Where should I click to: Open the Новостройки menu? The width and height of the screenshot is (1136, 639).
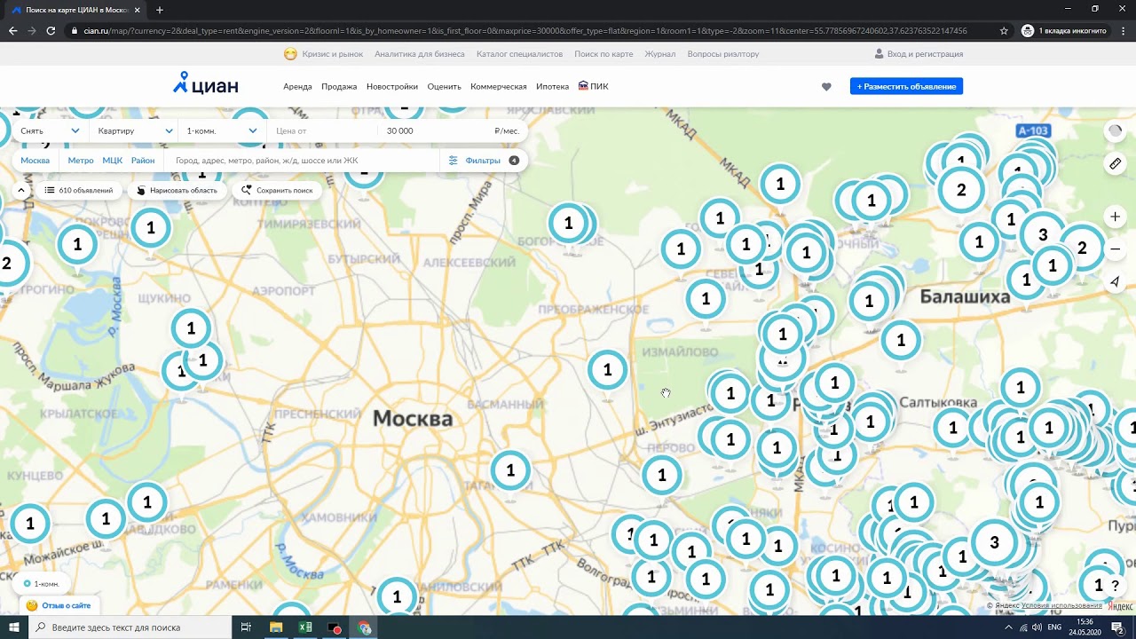pos(392,87)
